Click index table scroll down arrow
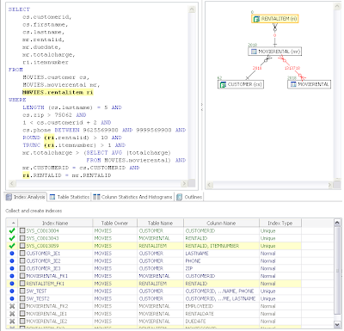This screenshot has height=331, width=344. coord(337,324)
